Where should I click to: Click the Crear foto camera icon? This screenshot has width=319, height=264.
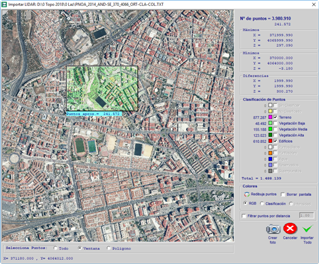(273, 229)
